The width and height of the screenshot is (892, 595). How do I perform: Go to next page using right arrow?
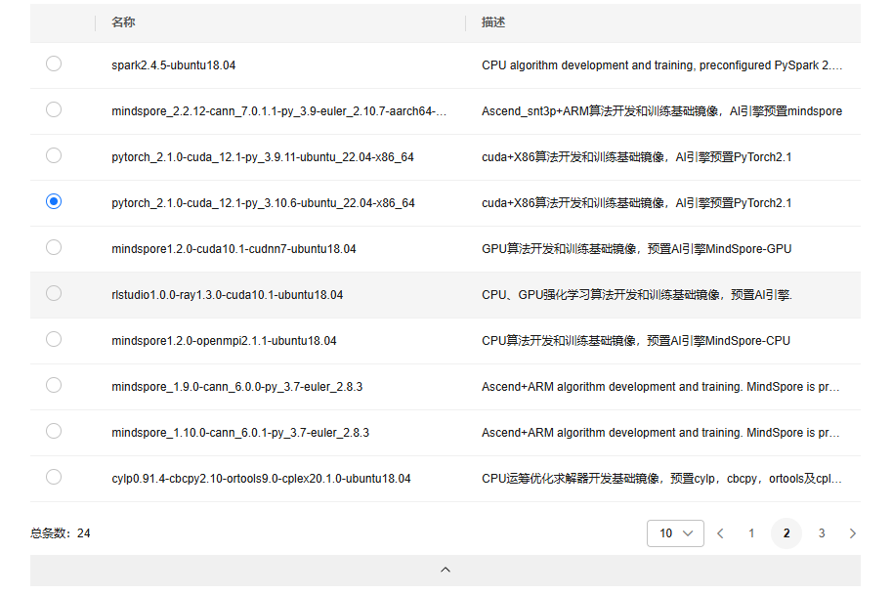[x=852, y=533]
